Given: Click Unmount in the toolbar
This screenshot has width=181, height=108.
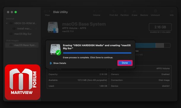Looking at the screenshot, I should 155,13.
